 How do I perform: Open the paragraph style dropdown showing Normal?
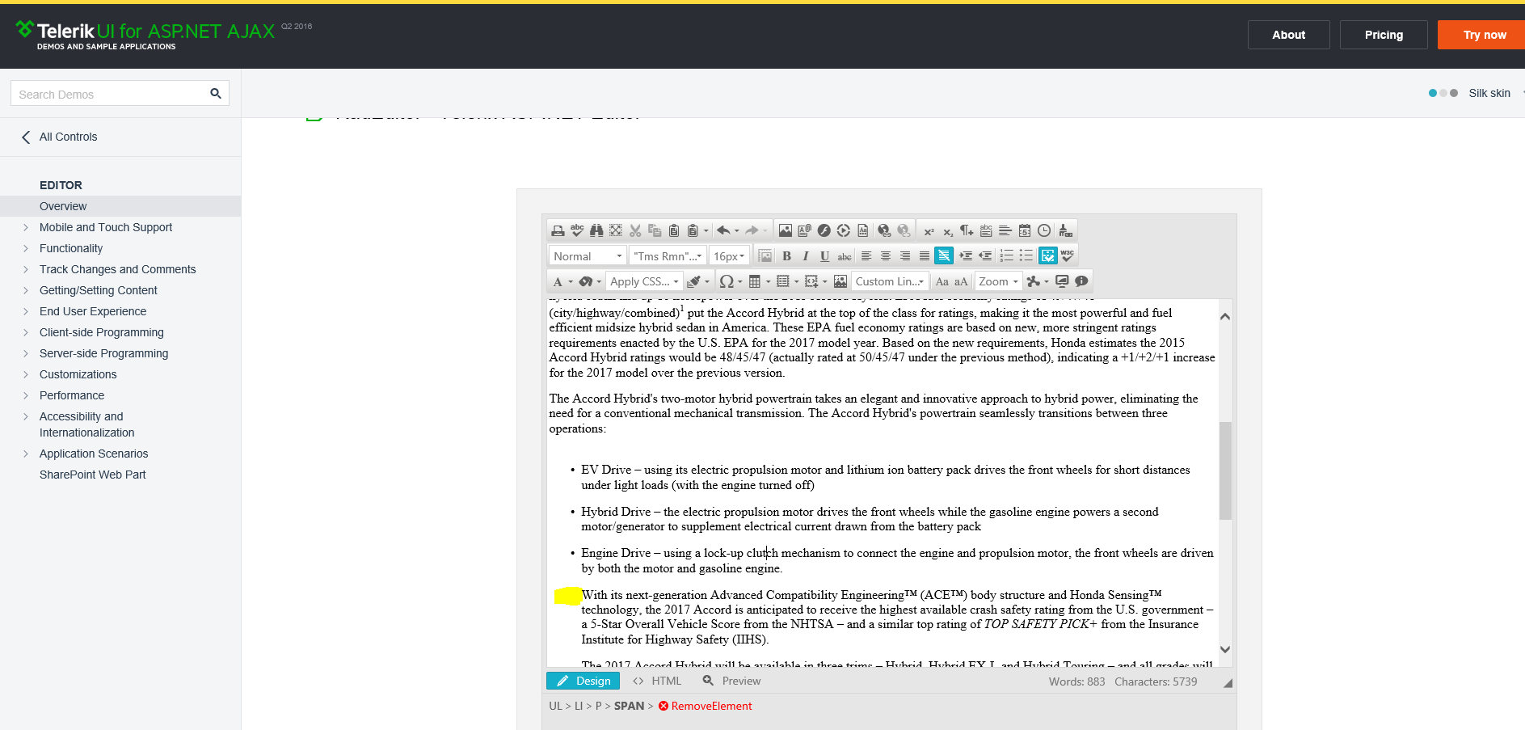[x=588, y=256]
